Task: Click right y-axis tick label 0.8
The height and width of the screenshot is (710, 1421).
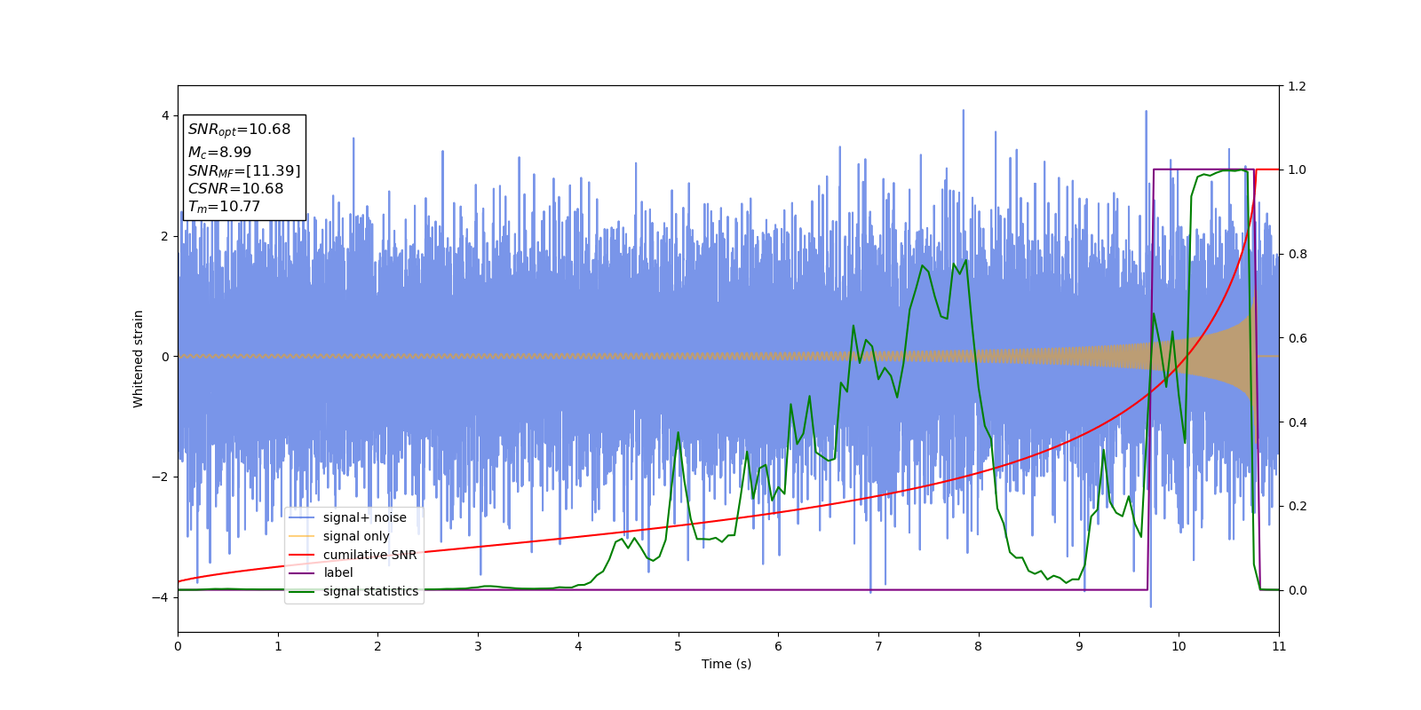Action: coord(1297,254)
